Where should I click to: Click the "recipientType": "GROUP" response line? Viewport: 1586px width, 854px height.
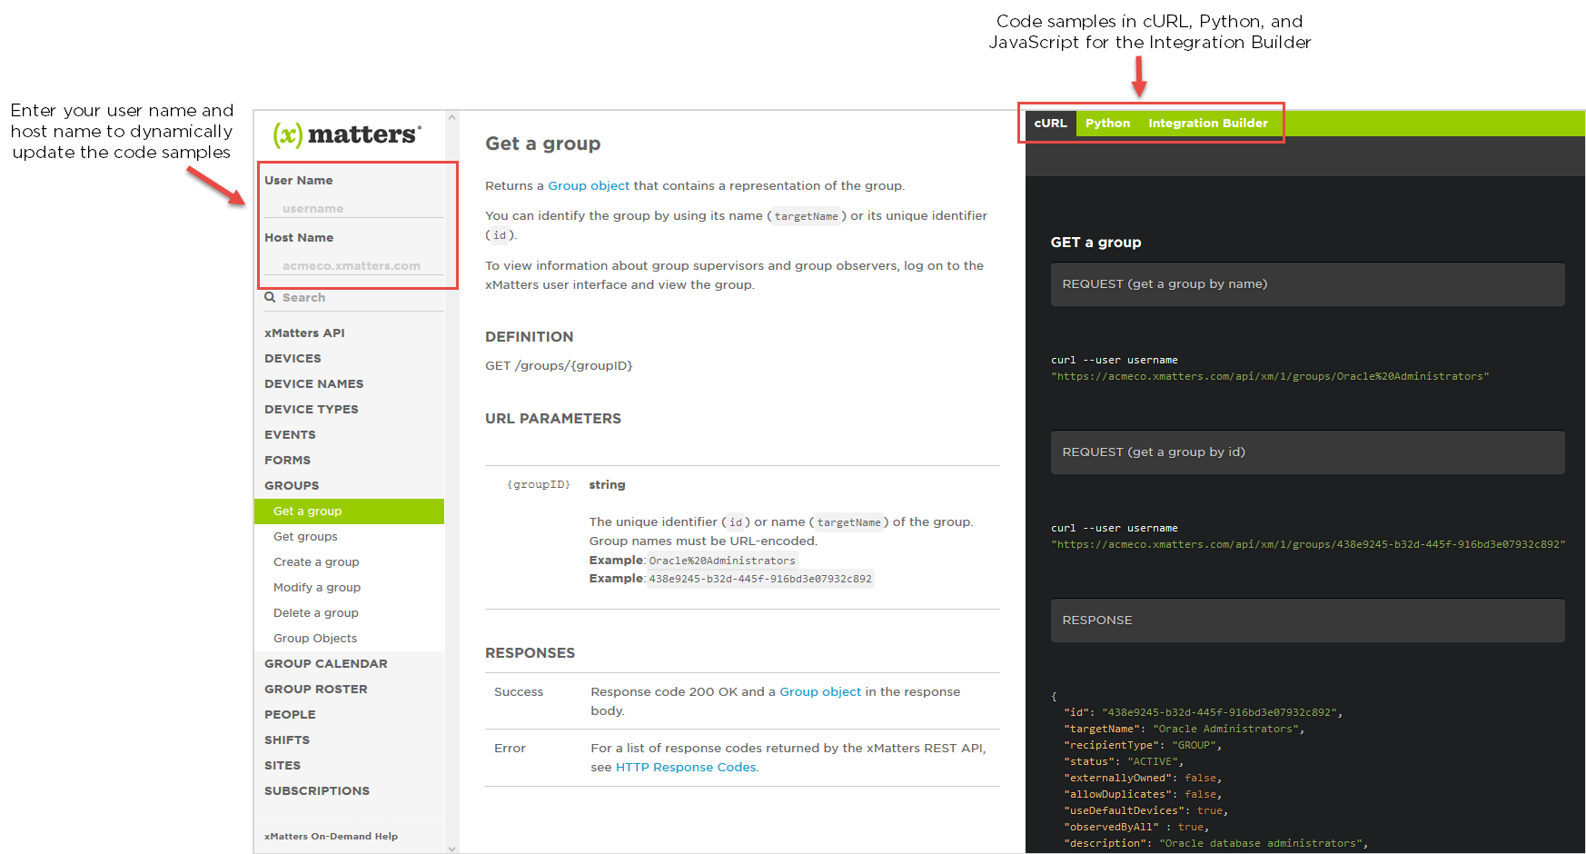(1143, 746)
